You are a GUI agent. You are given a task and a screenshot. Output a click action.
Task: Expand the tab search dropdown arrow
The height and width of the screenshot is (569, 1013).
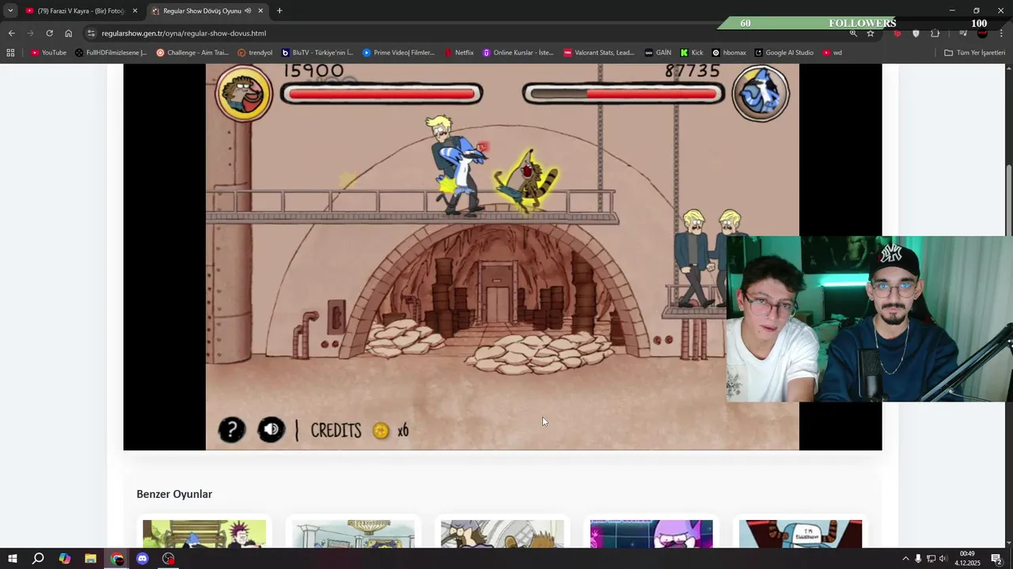point(10,11)
